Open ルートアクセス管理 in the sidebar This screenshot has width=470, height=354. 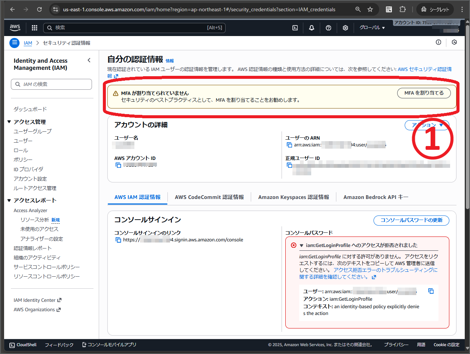[35, 188]
